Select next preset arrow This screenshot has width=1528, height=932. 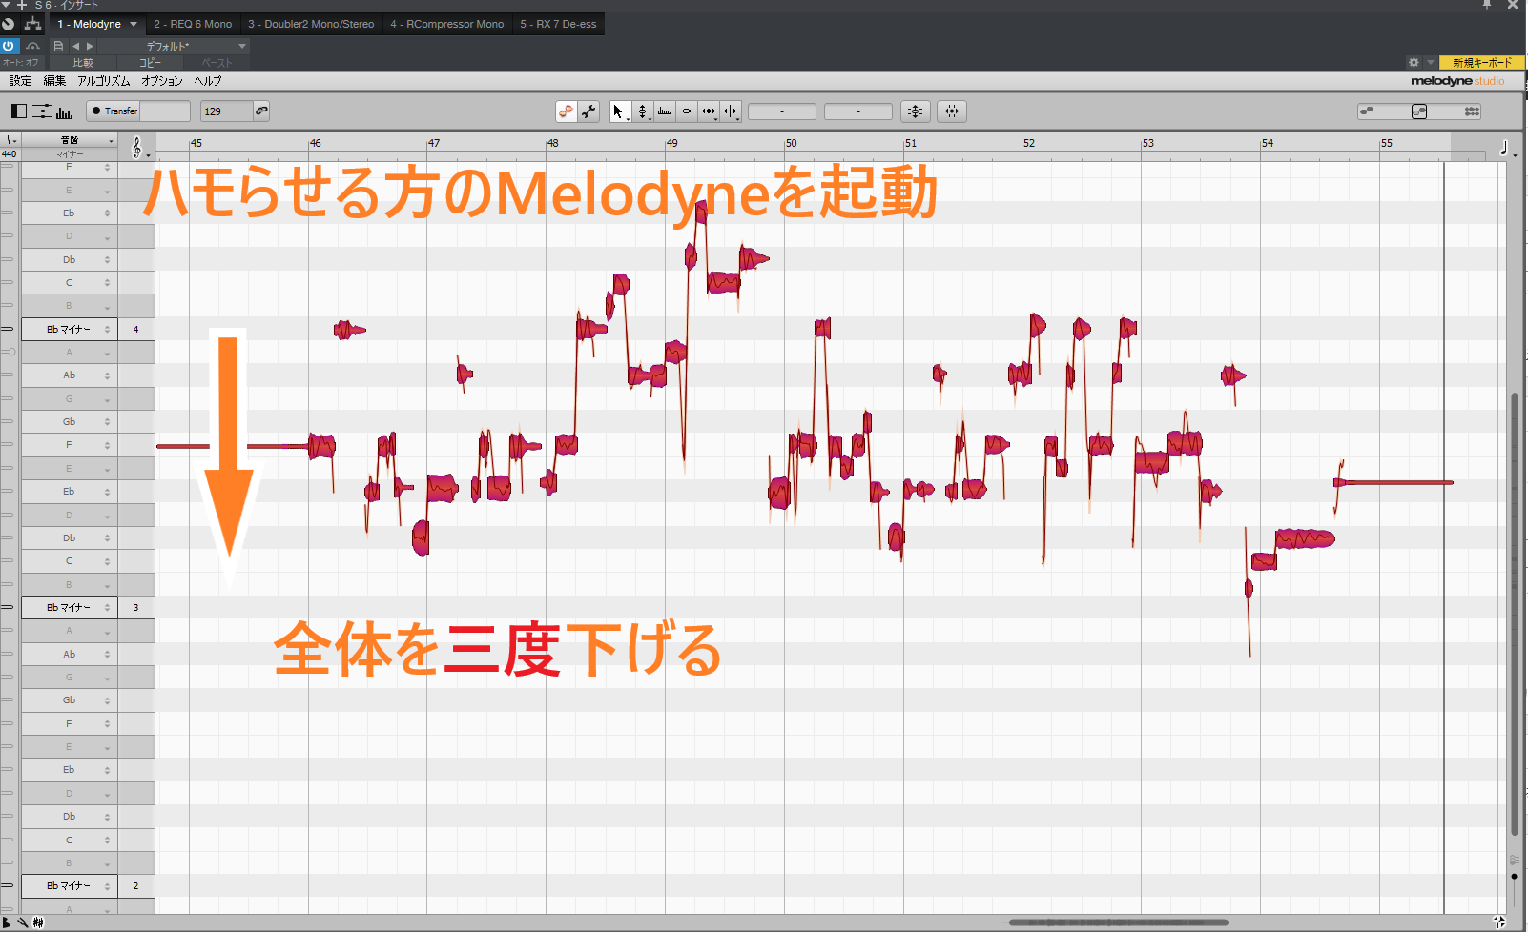click(91, 46)
